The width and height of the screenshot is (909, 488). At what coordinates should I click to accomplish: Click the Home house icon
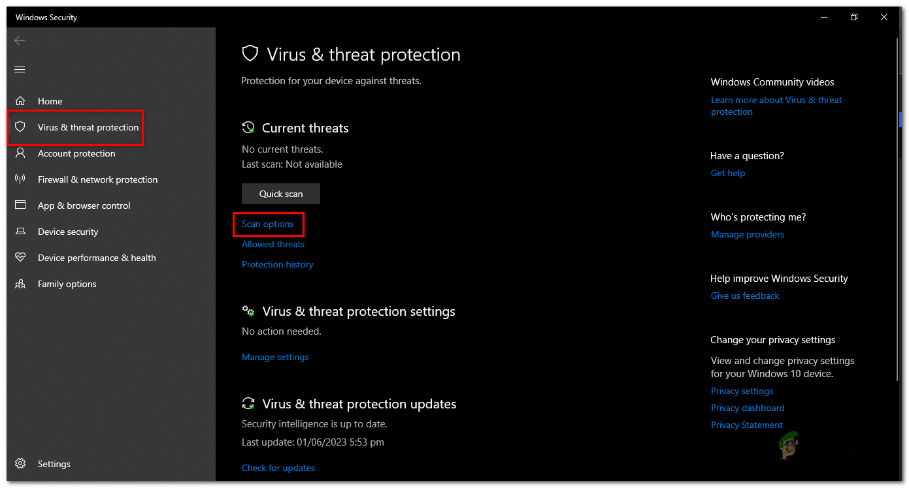point(20,101)
